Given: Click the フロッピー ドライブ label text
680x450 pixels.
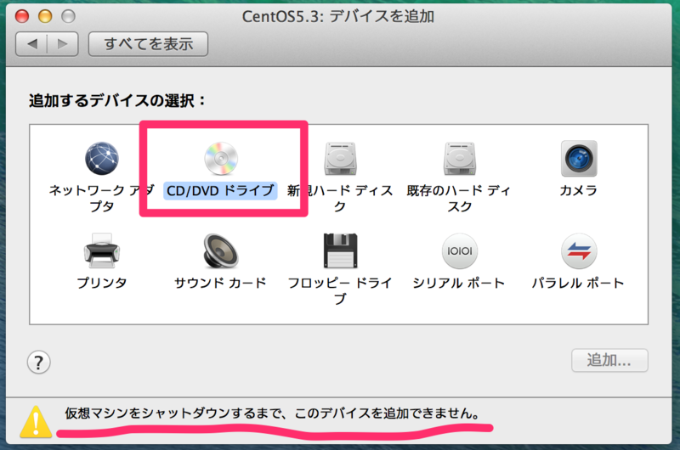Looking at the screenshot, I should tap(341, 290).
